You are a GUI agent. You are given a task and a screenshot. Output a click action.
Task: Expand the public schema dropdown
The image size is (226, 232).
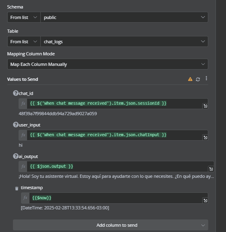point(124,17)
